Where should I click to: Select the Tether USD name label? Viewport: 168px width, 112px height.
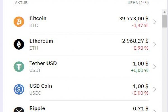[43, 63]
